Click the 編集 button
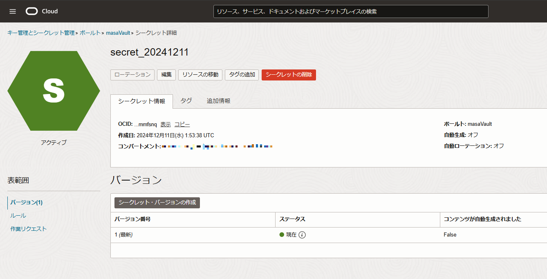This screenshot has height=279, width=547. 166,75
